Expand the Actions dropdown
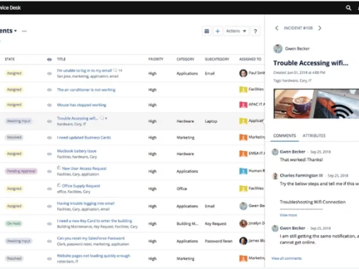This screenshot has height=269, width=359. (236, 31)
